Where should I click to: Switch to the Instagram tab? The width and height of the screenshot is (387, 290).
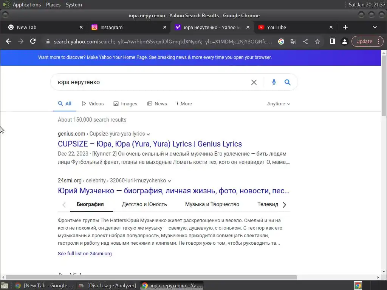[x=128, y=27]
